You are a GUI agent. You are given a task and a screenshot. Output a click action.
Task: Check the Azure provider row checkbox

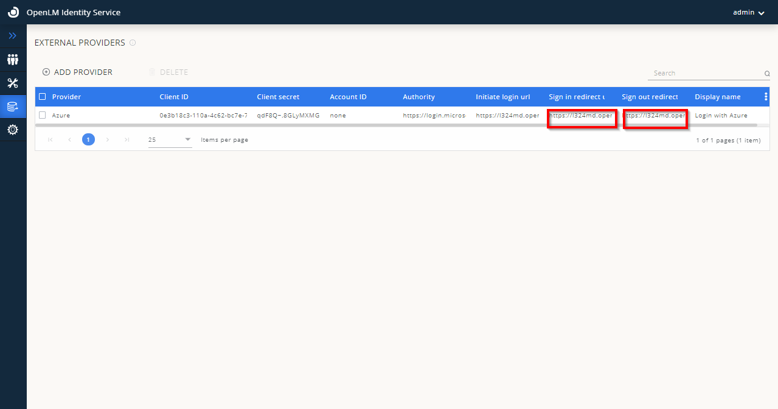[43, 115]
